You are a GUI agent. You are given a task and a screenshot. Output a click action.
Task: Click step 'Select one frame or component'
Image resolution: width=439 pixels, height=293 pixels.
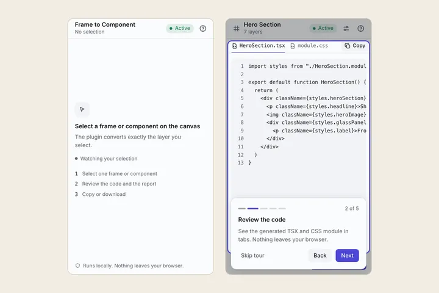pyautogui.click(x=120, y=174)
